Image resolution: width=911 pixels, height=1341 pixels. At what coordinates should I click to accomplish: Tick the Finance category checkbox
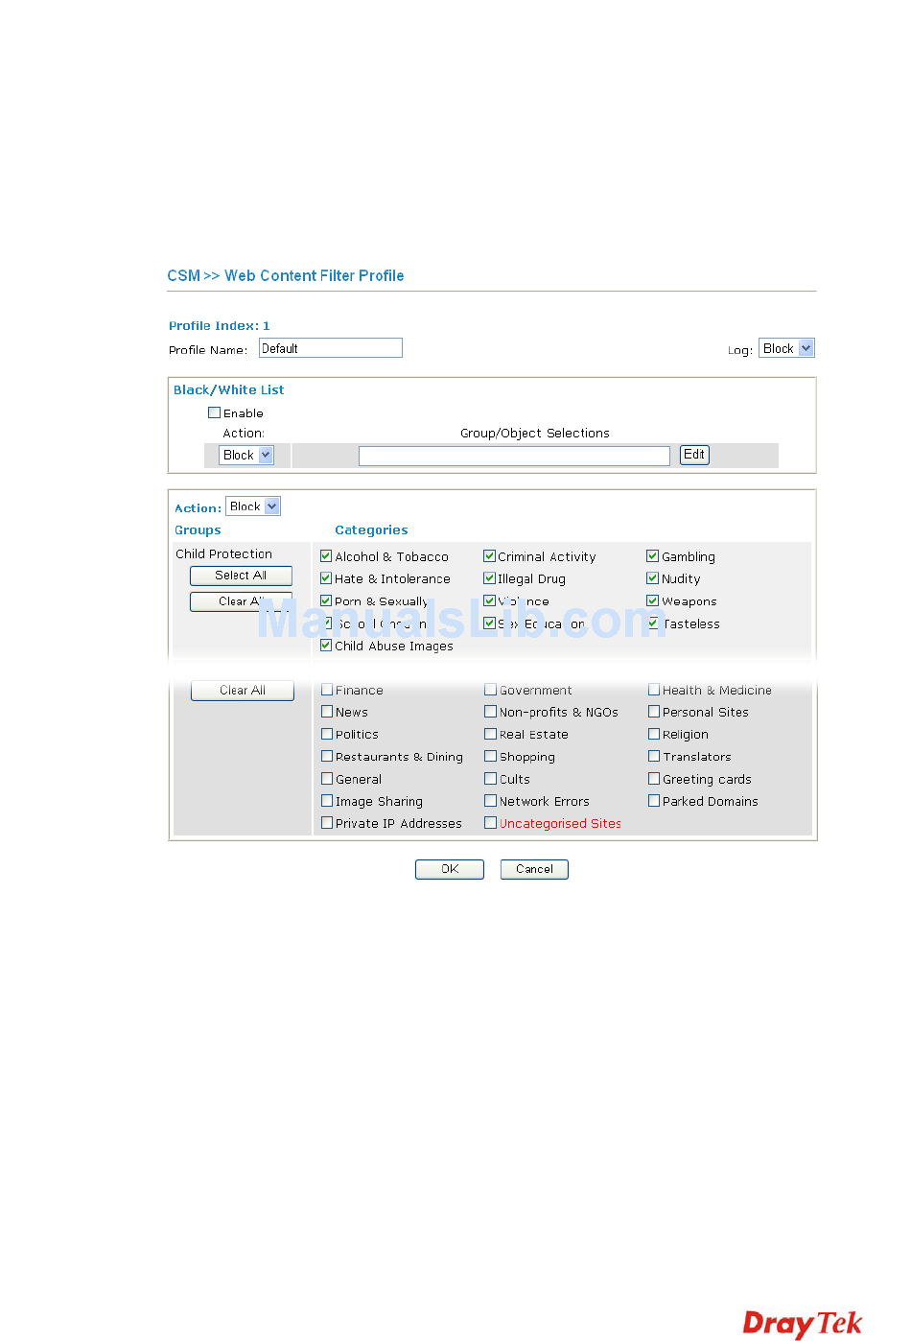(327, 690)
